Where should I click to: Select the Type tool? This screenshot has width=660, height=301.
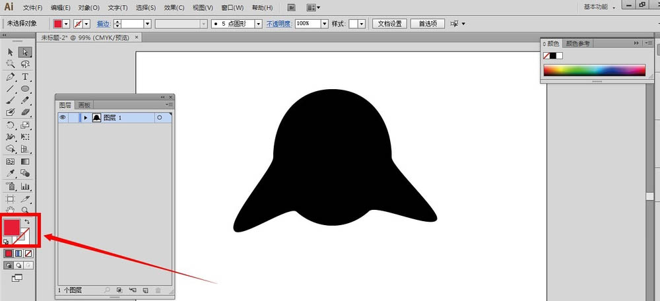(x=25, y=77)
